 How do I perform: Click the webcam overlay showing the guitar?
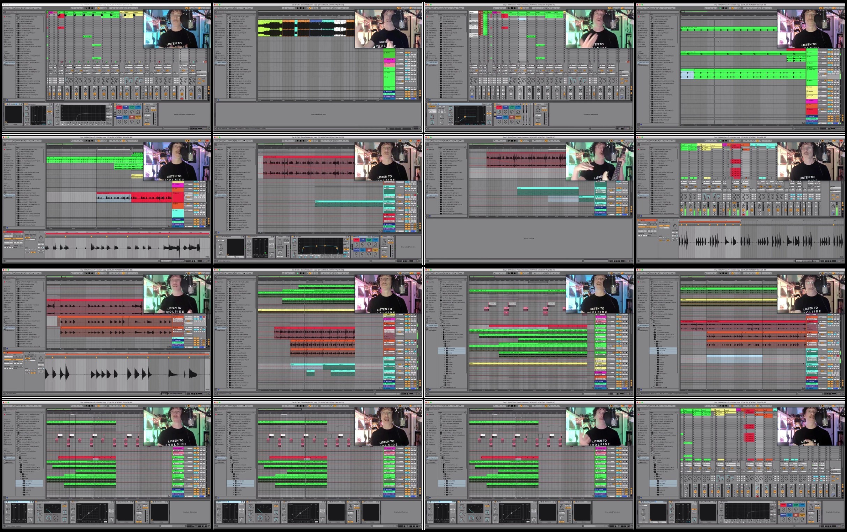point(600,161)
